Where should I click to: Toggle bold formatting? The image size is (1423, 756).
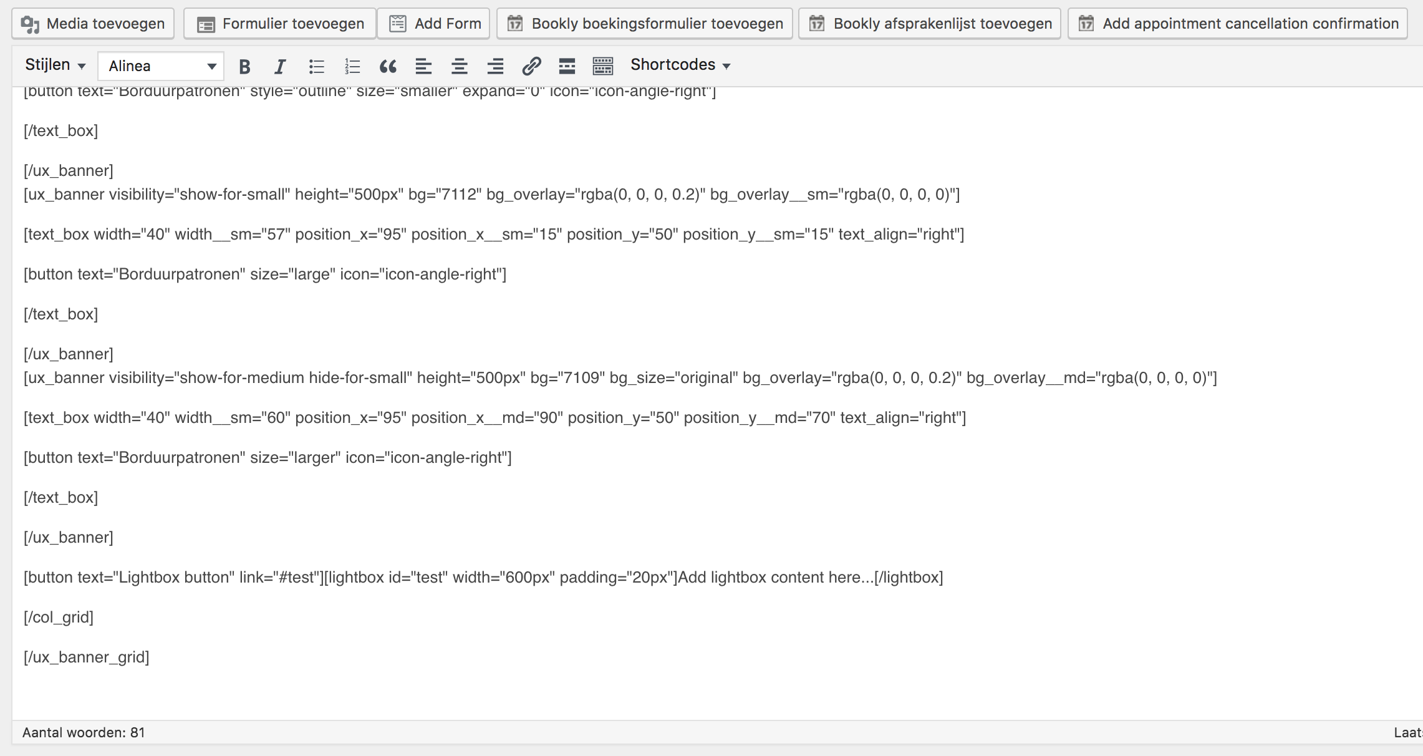244,66
